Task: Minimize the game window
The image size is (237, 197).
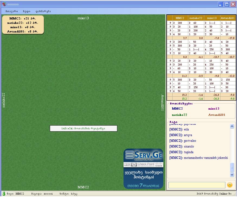Action: (x=220, y=4)
